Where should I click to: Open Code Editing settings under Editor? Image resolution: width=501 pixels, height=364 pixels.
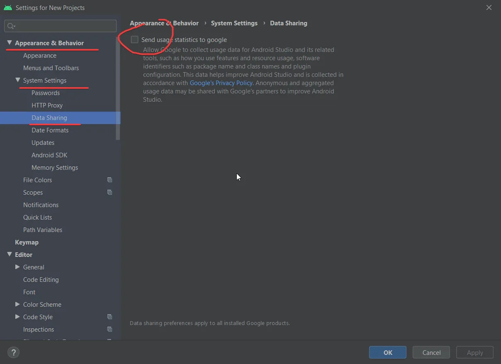pyautogui.click(x=41, y=279)
